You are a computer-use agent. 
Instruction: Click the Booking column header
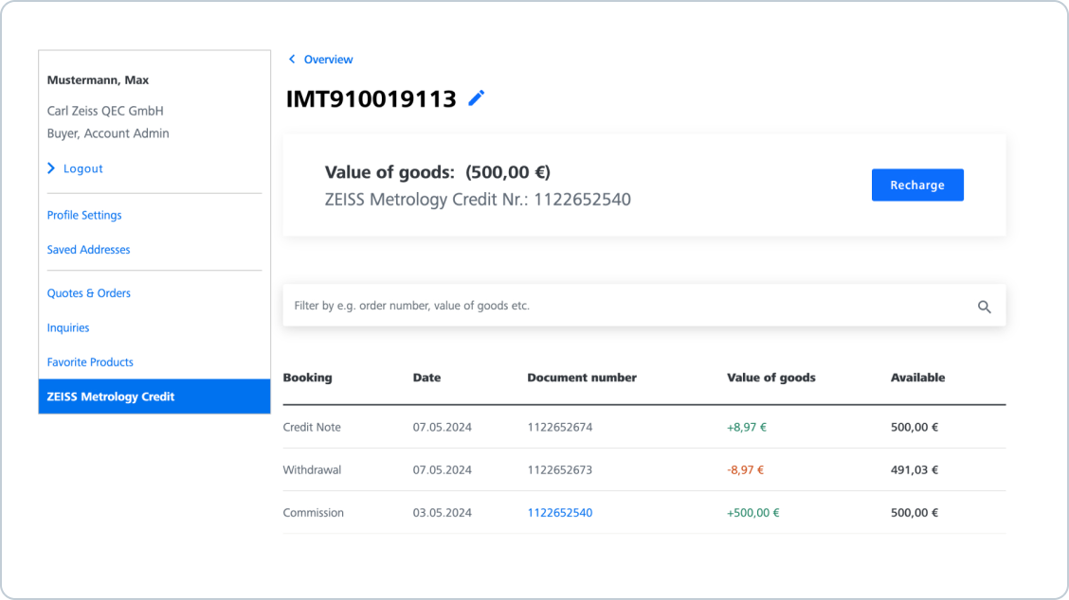pos(307,378)
